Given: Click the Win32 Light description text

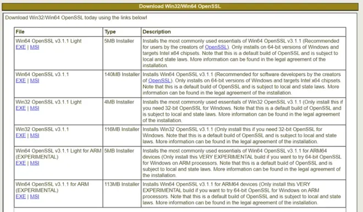Looking at the screenshot, I should pos(243,111).
